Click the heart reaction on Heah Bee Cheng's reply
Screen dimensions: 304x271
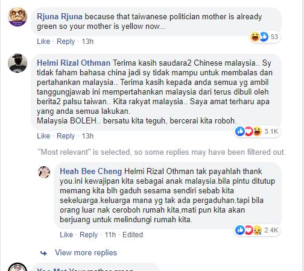(x=249, y=230)
